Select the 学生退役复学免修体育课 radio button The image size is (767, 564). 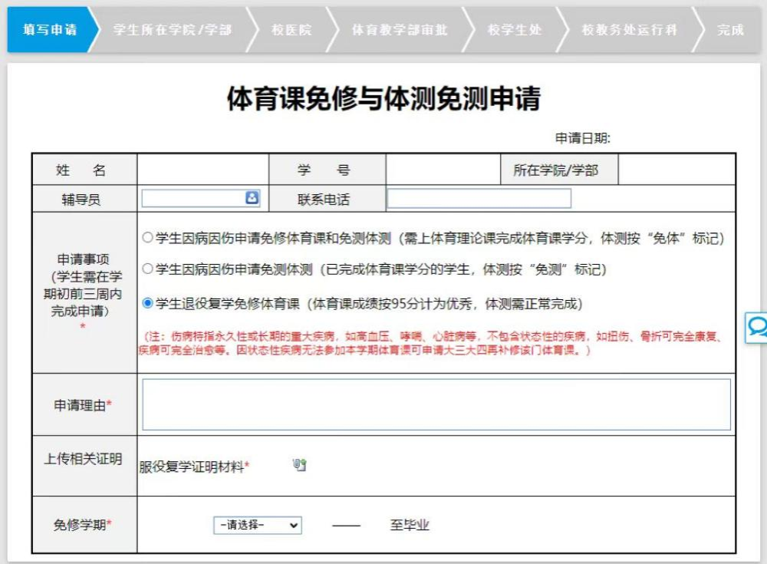(x=147, y=304)
